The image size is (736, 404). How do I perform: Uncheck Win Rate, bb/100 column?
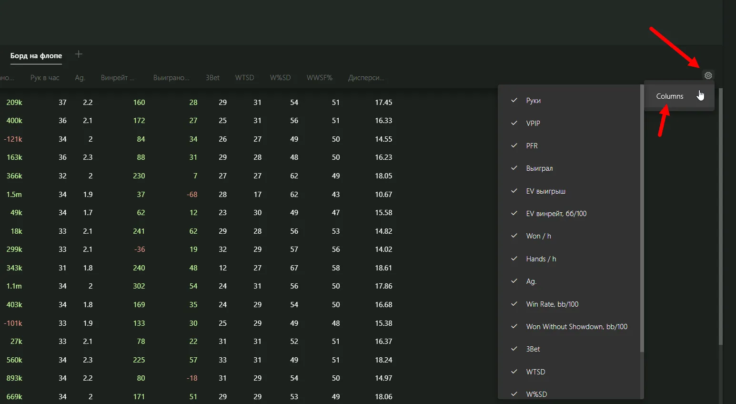click(514, 304)
